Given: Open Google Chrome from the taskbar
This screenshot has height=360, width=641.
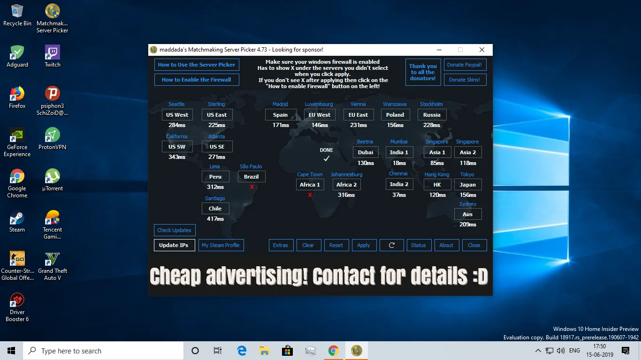Looking at the screenshot, I should [x=333, y=350].
